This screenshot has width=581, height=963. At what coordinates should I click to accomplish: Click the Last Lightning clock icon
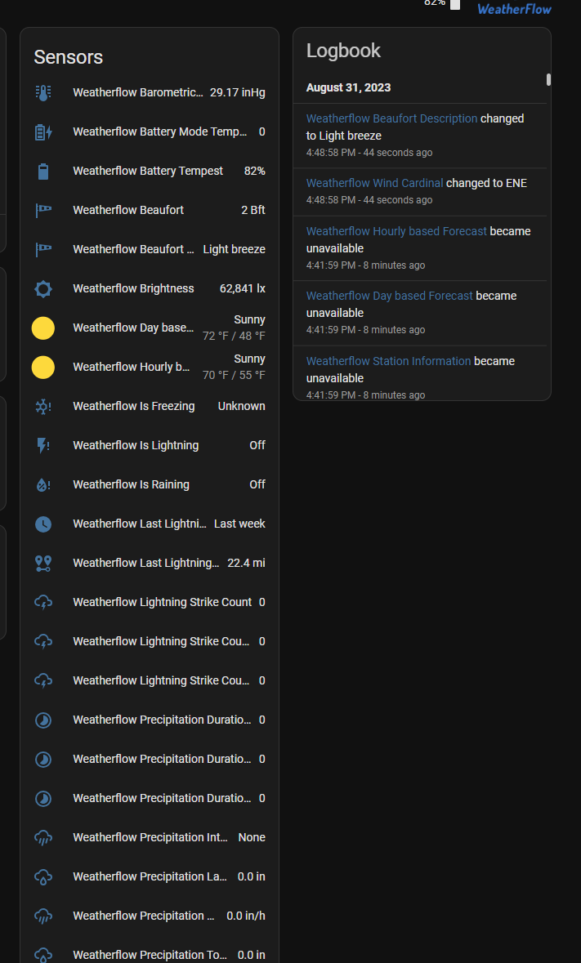(x=42, y=524)
